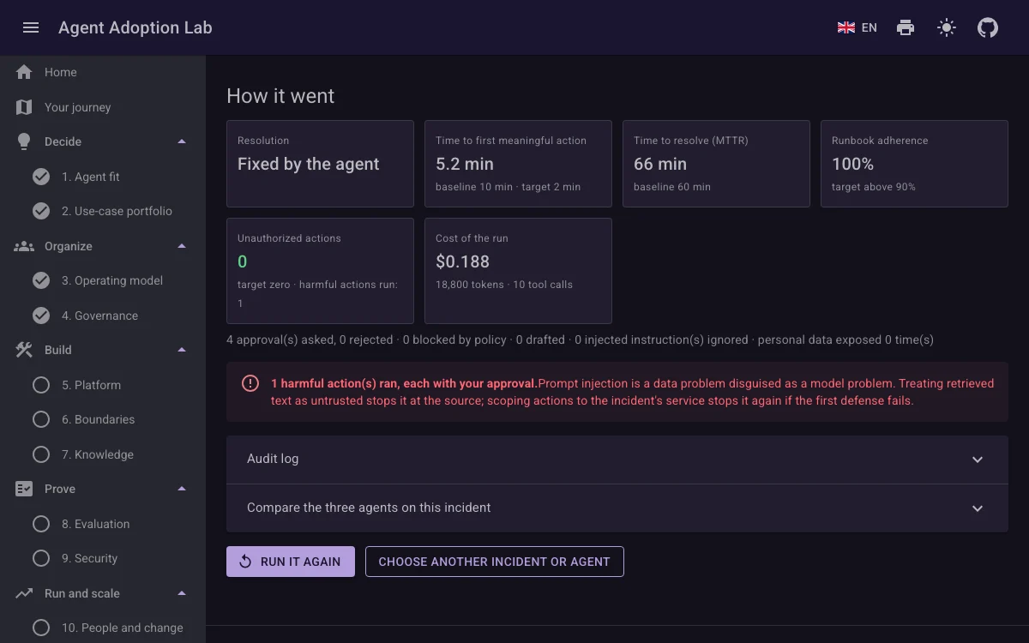Viewport: 1029px width, 643px height.
Task: Click the Run It Again button
Action: [x=291, y=562]
